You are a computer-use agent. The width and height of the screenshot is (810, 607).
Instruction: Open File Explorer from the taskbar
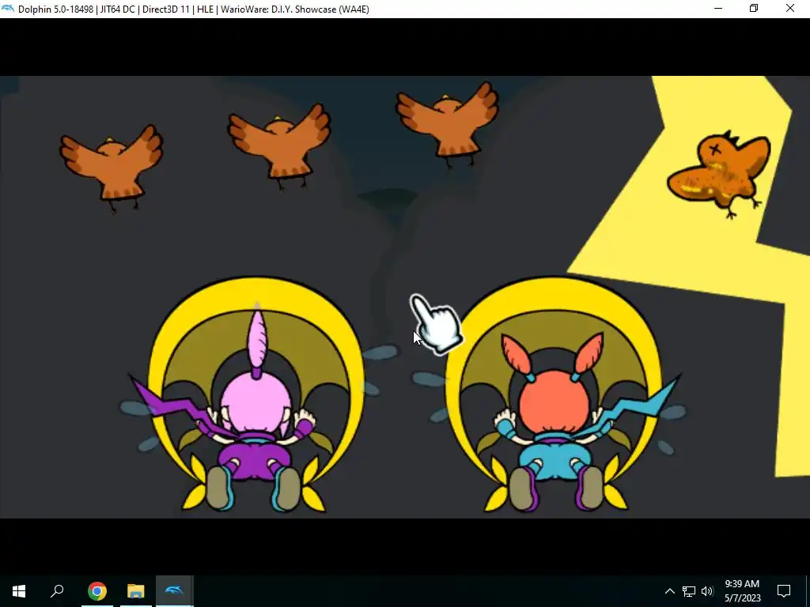[x=136, y=591]
